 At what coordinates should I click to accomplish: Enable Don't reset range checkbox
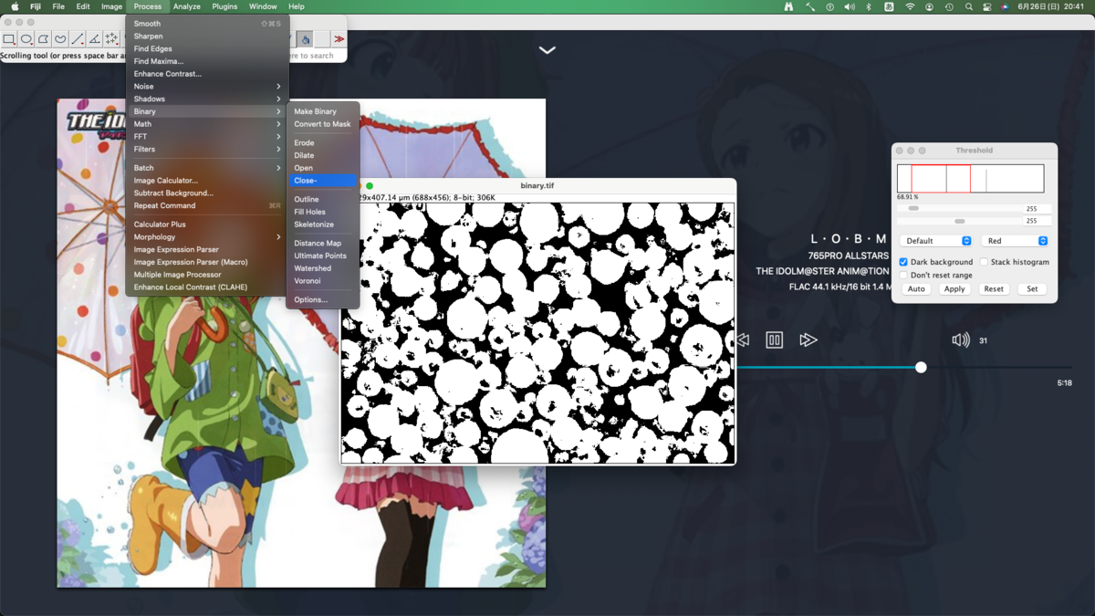pyautogui.click(x=903, y=275)
